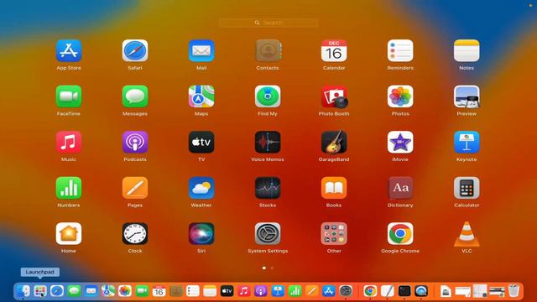
Task: Launch FaceTime from the Launchpad grid
Action: [x=69, y=96]
